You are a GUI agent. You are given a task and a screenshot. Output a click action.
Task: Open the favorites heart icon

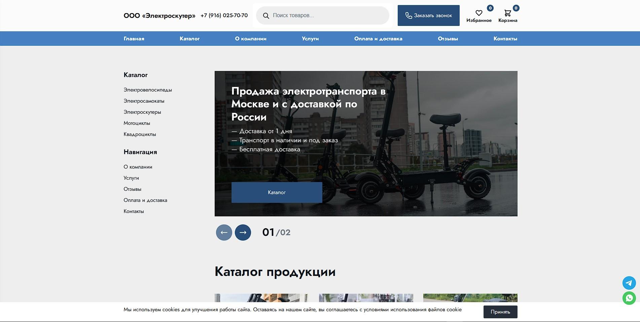479,13
